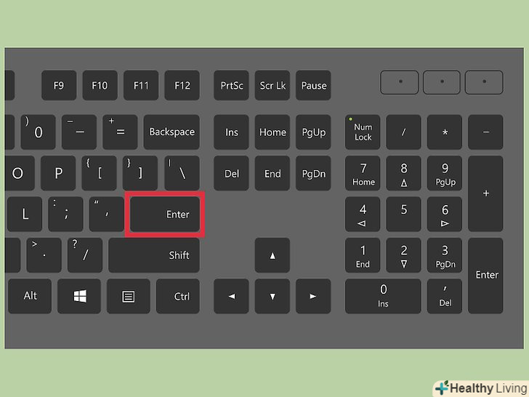Click the PrtSc key
This screenshot has width=529, height=397.
click(231, 85)
